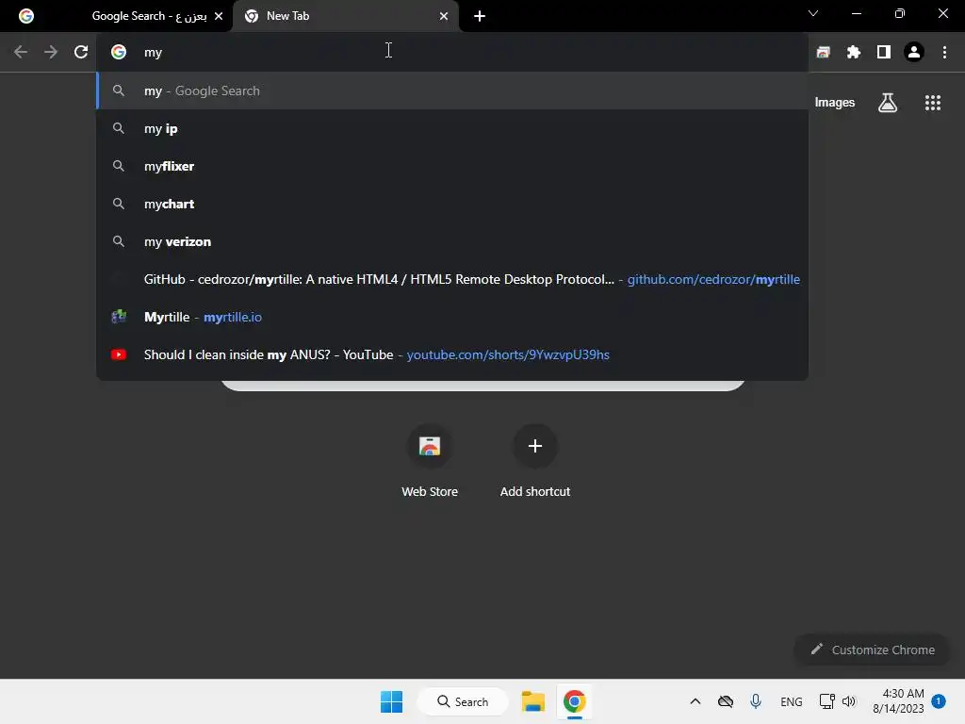The height and width of the screenshot is (724, 965).
Task: Click the network tray icon
Action: [x=826, y=701]
